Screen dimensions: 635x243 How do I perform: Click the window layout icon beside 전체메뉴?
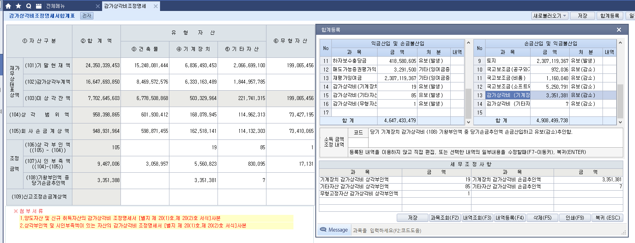click(x=39, y=6)
